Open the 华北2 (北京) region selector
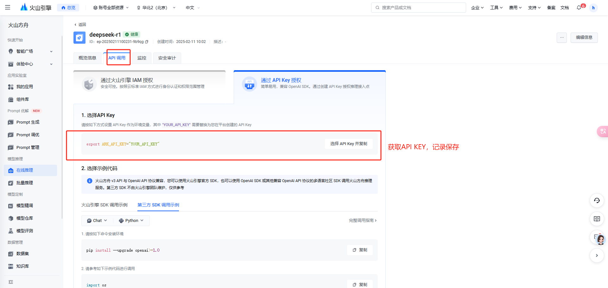Screen dimensions: 608x288 click(156, 8)
